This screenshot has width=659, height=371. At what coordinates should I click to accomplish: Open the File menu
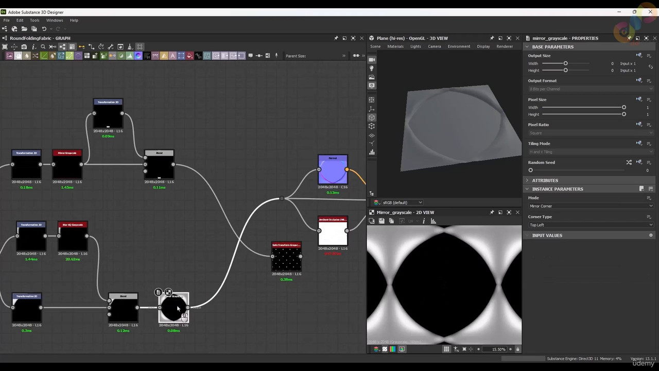pyautogui.click(x=6, y=20)
